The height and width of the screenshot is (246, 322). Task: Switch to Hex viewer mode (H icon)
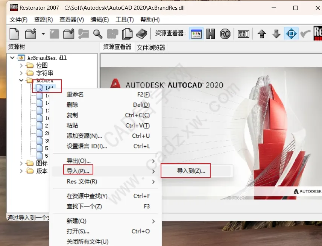coord(211,34)
